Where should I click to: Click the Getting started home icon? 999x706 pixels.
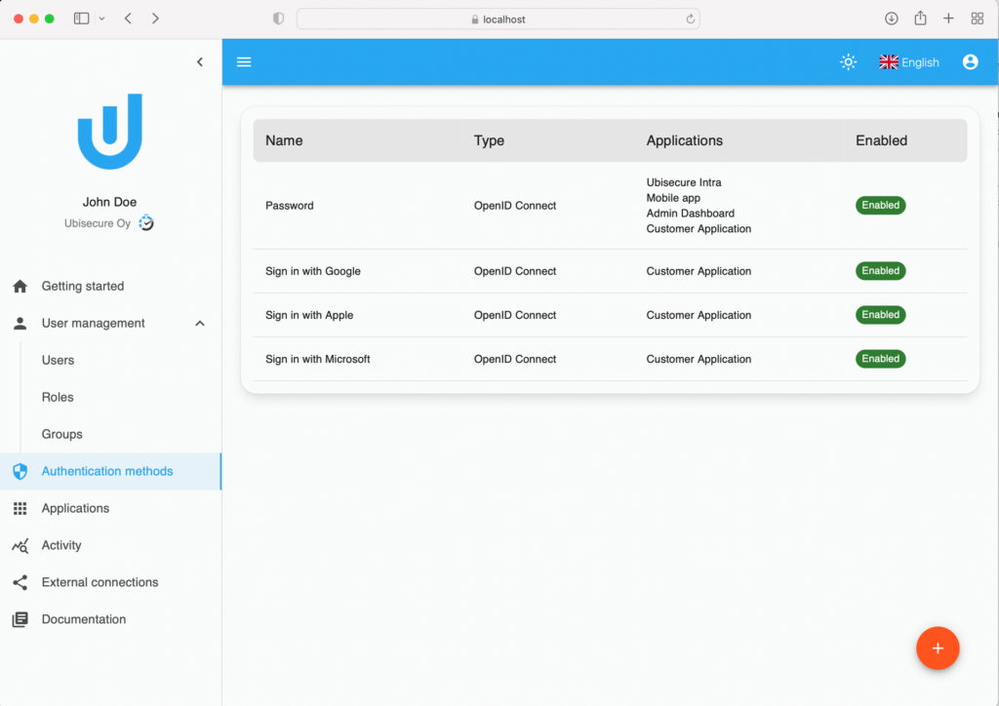coord(20,287)
